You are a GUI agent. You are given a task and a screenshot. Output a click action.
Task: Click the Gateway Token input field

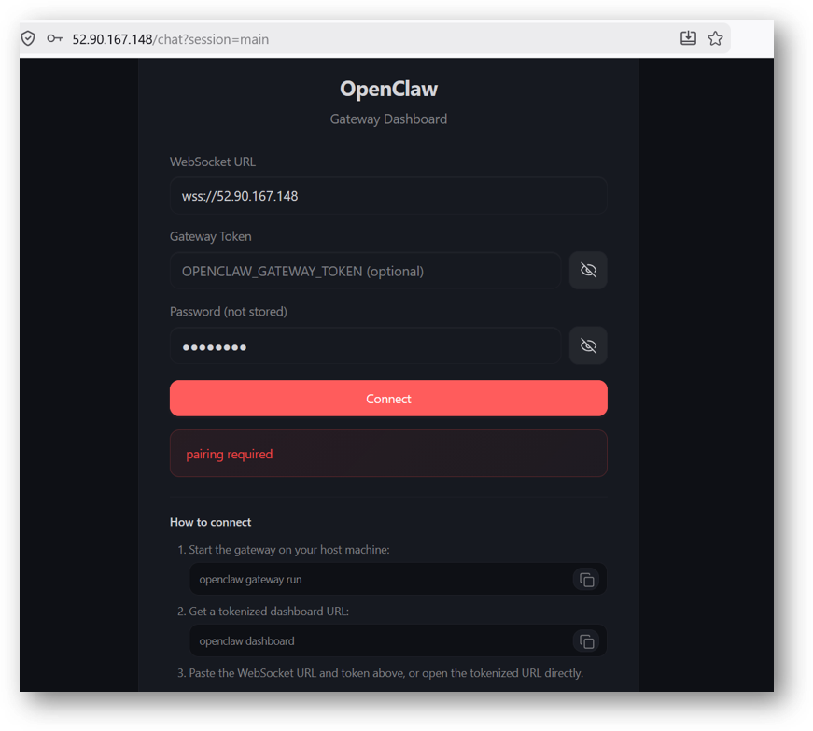[366, 271]
